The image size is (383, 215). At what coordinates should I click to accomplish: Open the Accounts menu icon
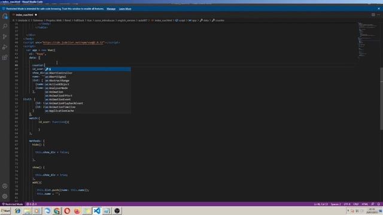[x=5, y=186]
